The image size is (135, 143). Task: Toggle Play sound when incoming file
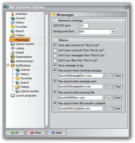(55, 92)
